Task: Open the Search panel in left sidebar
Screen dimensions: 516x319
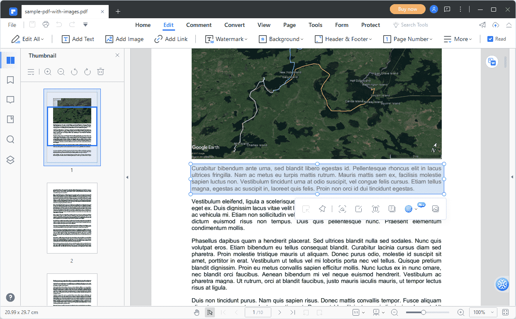Action: pyautogui.click(x=11, y=140)
